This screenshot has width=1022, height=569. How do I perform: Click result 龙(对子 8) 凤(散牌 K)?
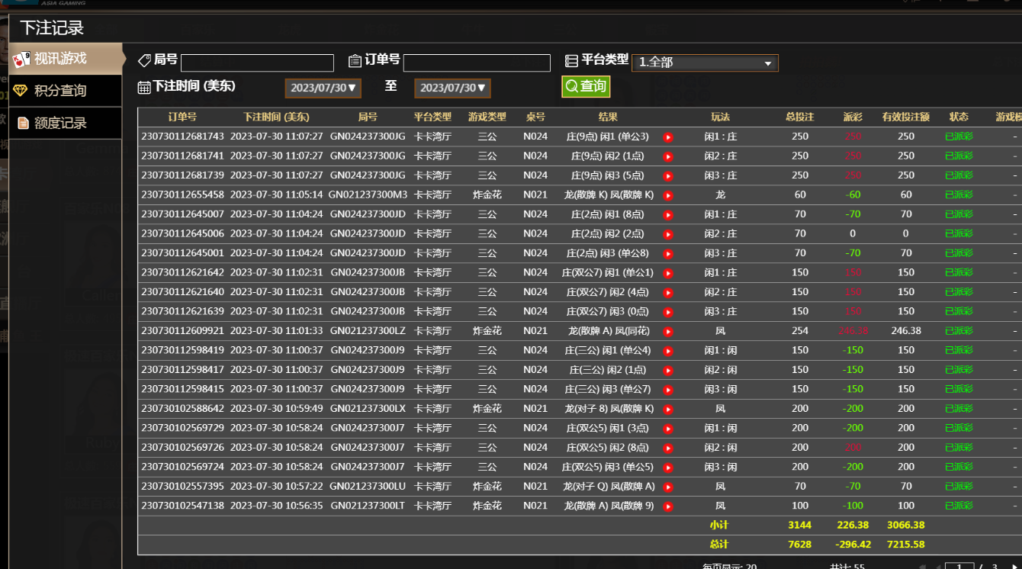pyautogui.click(x=609, y=409)
